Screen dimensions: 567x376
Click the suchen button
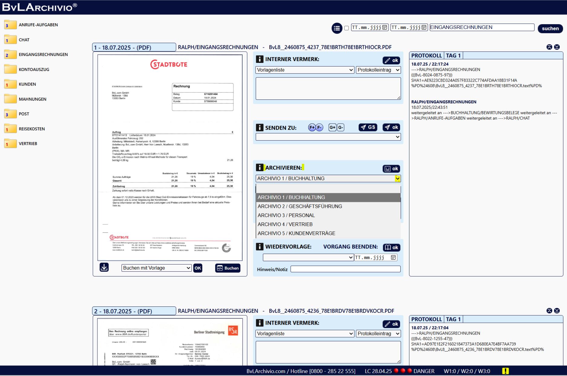coord(550,28)
